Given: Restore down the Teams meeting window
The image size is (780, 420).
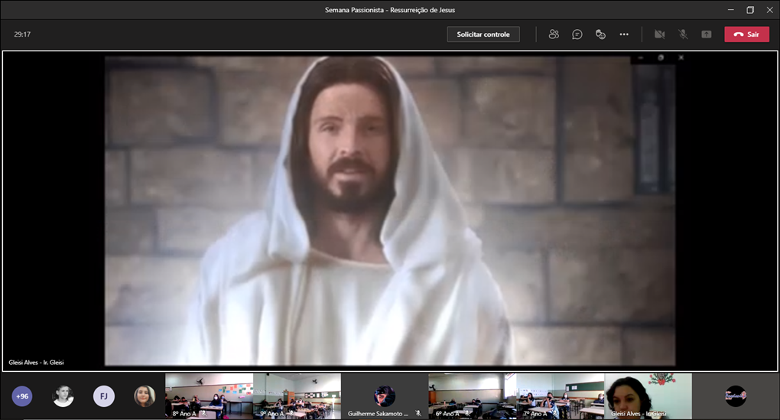Looking at the screenshot, I should (750, 10).
